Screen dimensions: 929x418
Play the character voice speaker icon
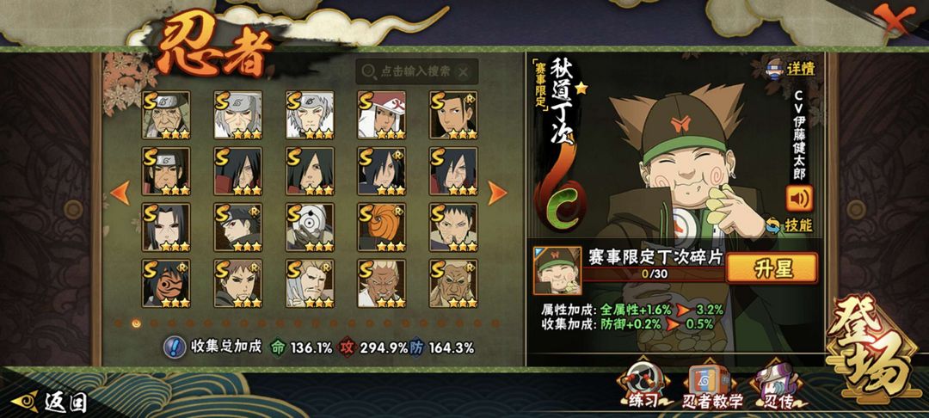tap(799, 199)
